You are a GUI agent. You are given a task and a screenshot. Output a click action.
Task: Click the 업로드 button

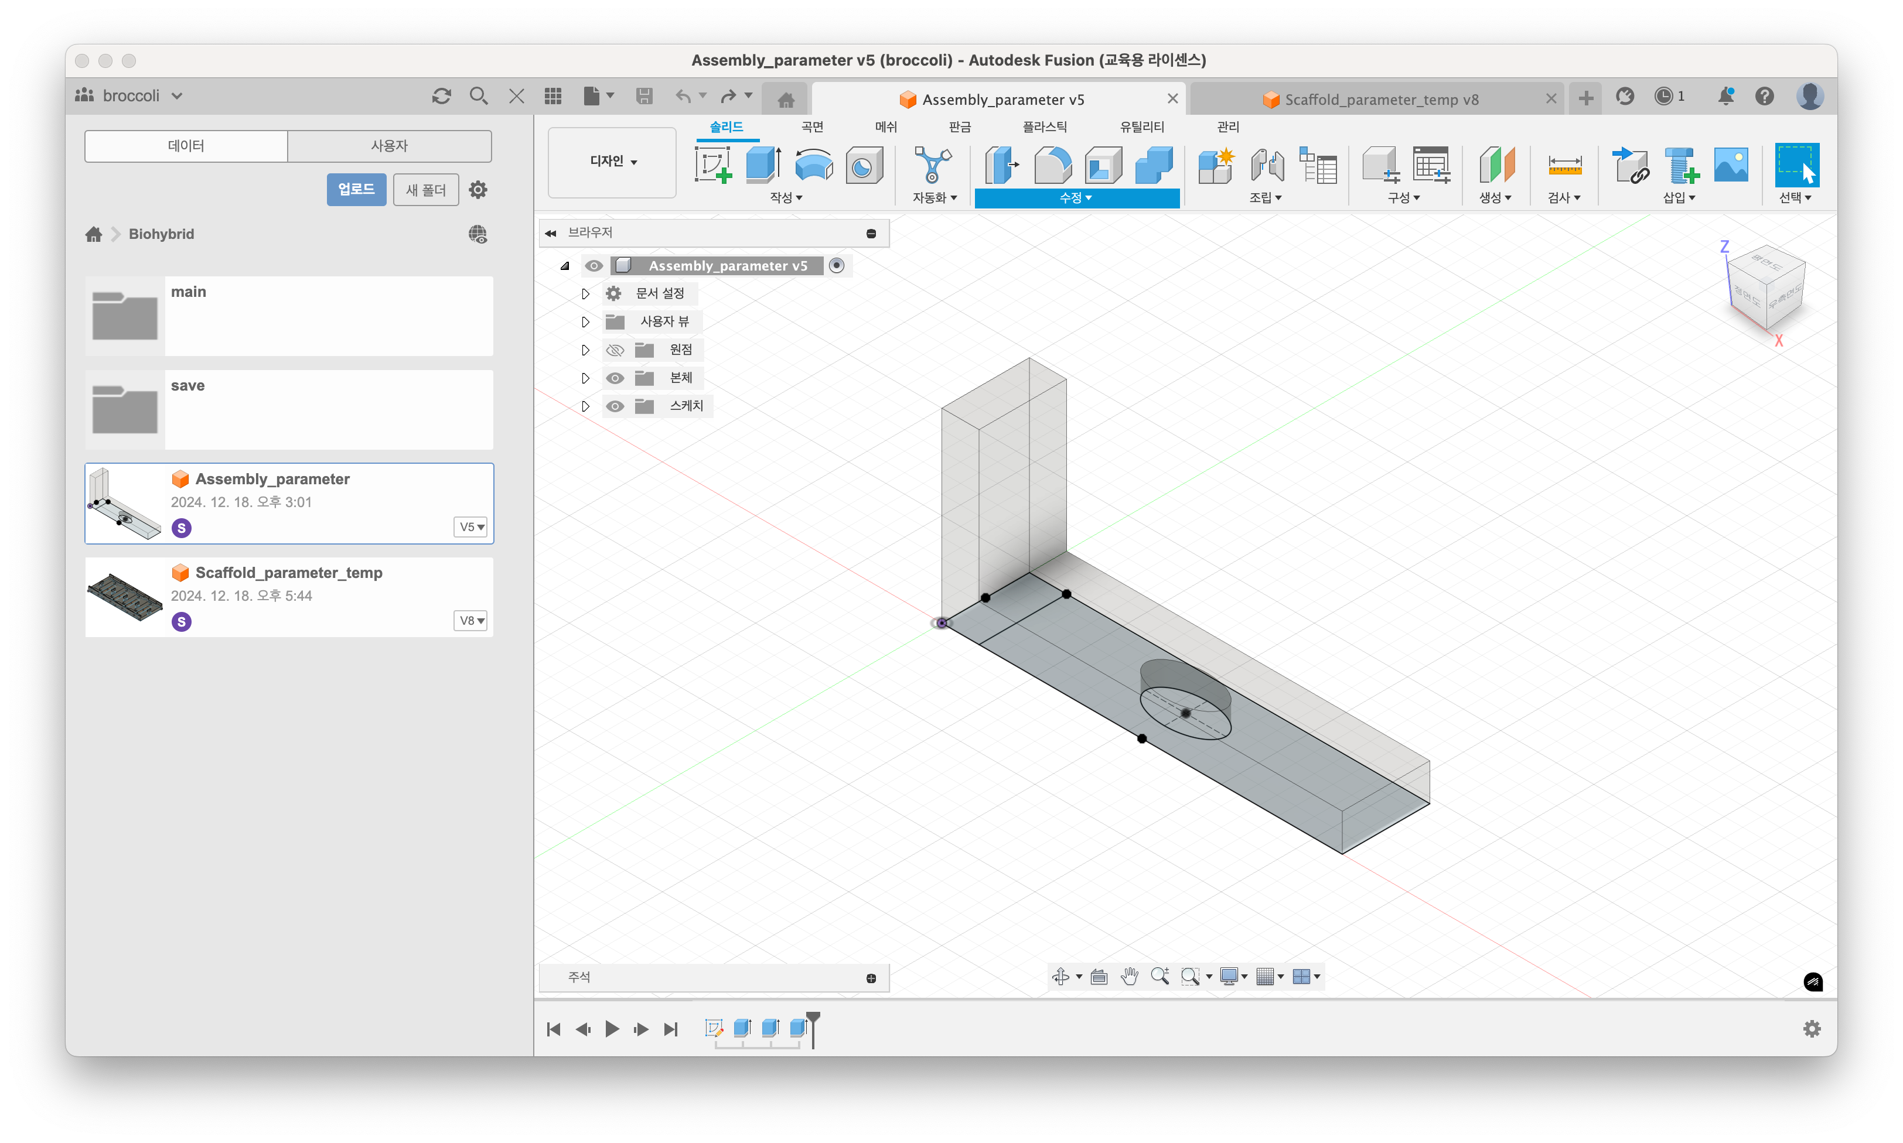pos(356,190)
